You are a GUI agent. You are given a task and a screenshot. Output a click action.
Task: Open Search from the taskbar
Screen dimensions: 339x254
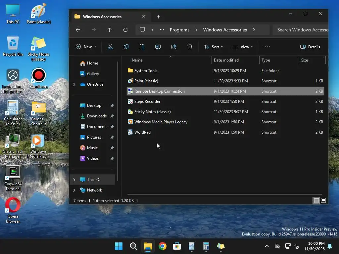click(x=133, y=246)
